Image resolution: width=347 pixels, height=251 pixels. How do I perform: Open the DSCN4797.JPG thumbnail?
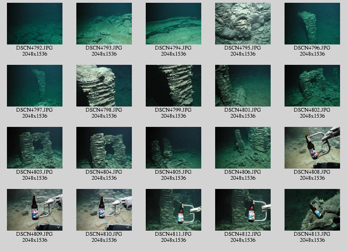pyautogui.click(x=35, y=86)
